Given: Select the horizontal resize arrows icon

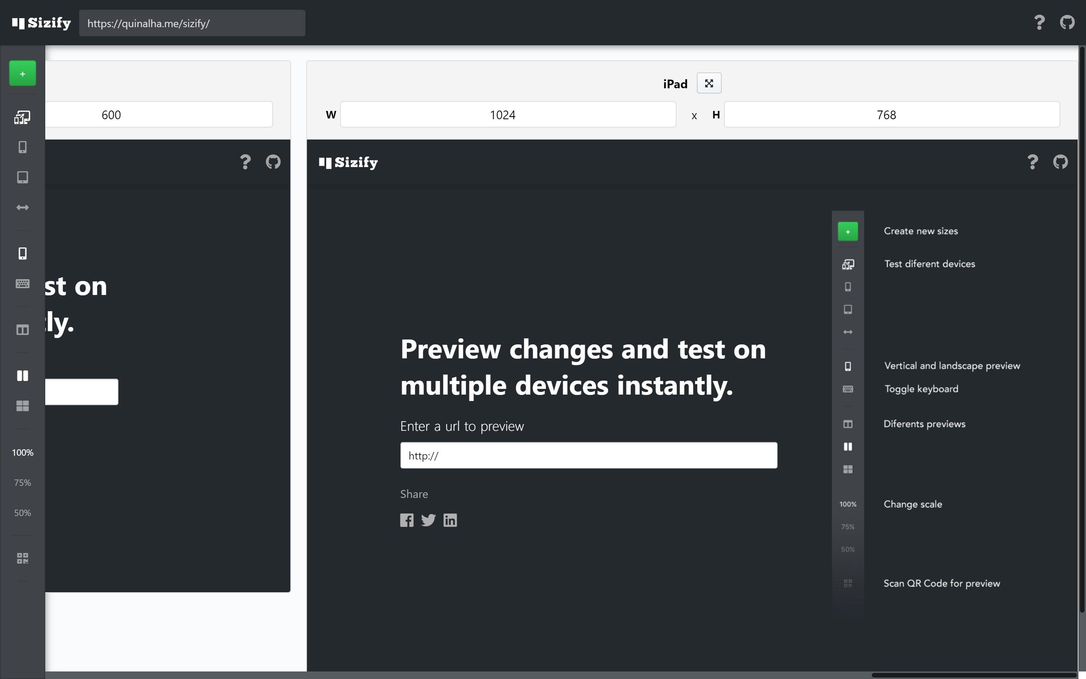Looking at the screenshot, I should 23,207.
